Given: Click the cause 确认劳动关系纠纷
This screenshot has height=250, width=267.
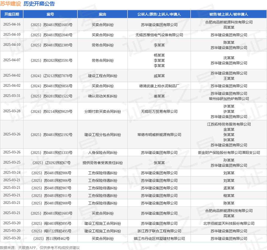Looking at the screenshot, I should (x=102, y=96).
